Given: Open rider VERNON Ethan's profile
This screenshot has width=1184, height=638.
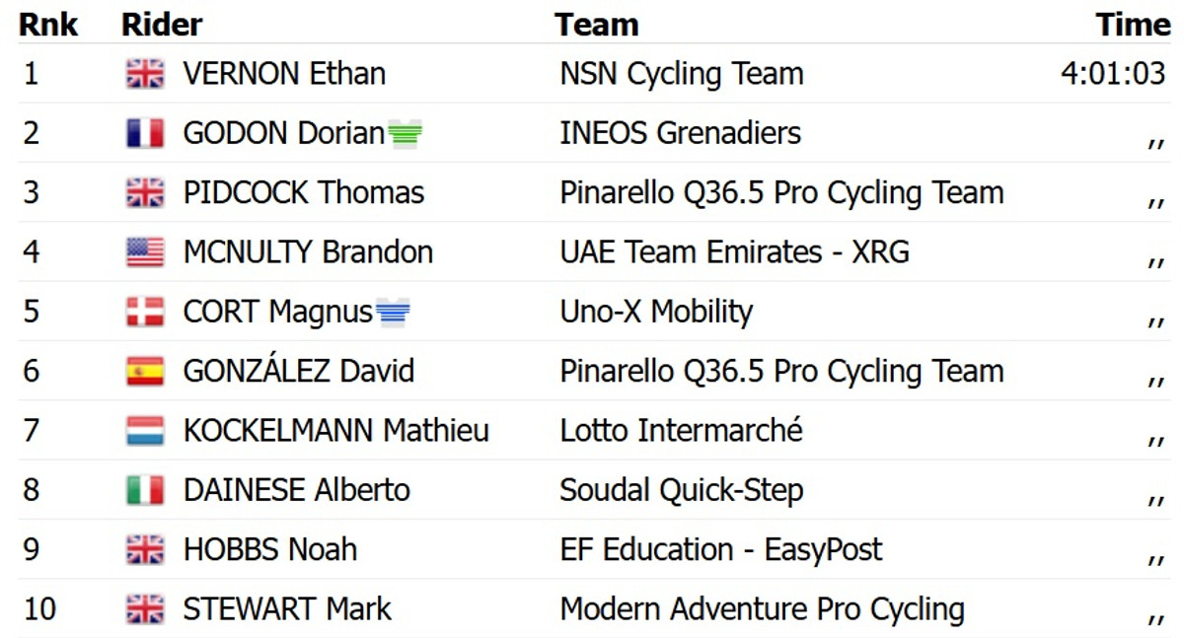Looking at the screenshot, I should (284, 74).
